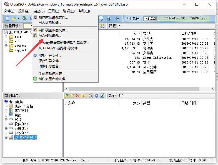Open the 工具(T) menu
This screenshot has height=165, width=218.
[54, 11]
